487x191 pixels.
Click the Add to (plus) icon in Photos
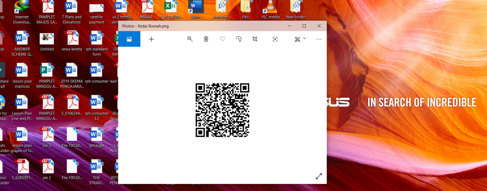151,39
